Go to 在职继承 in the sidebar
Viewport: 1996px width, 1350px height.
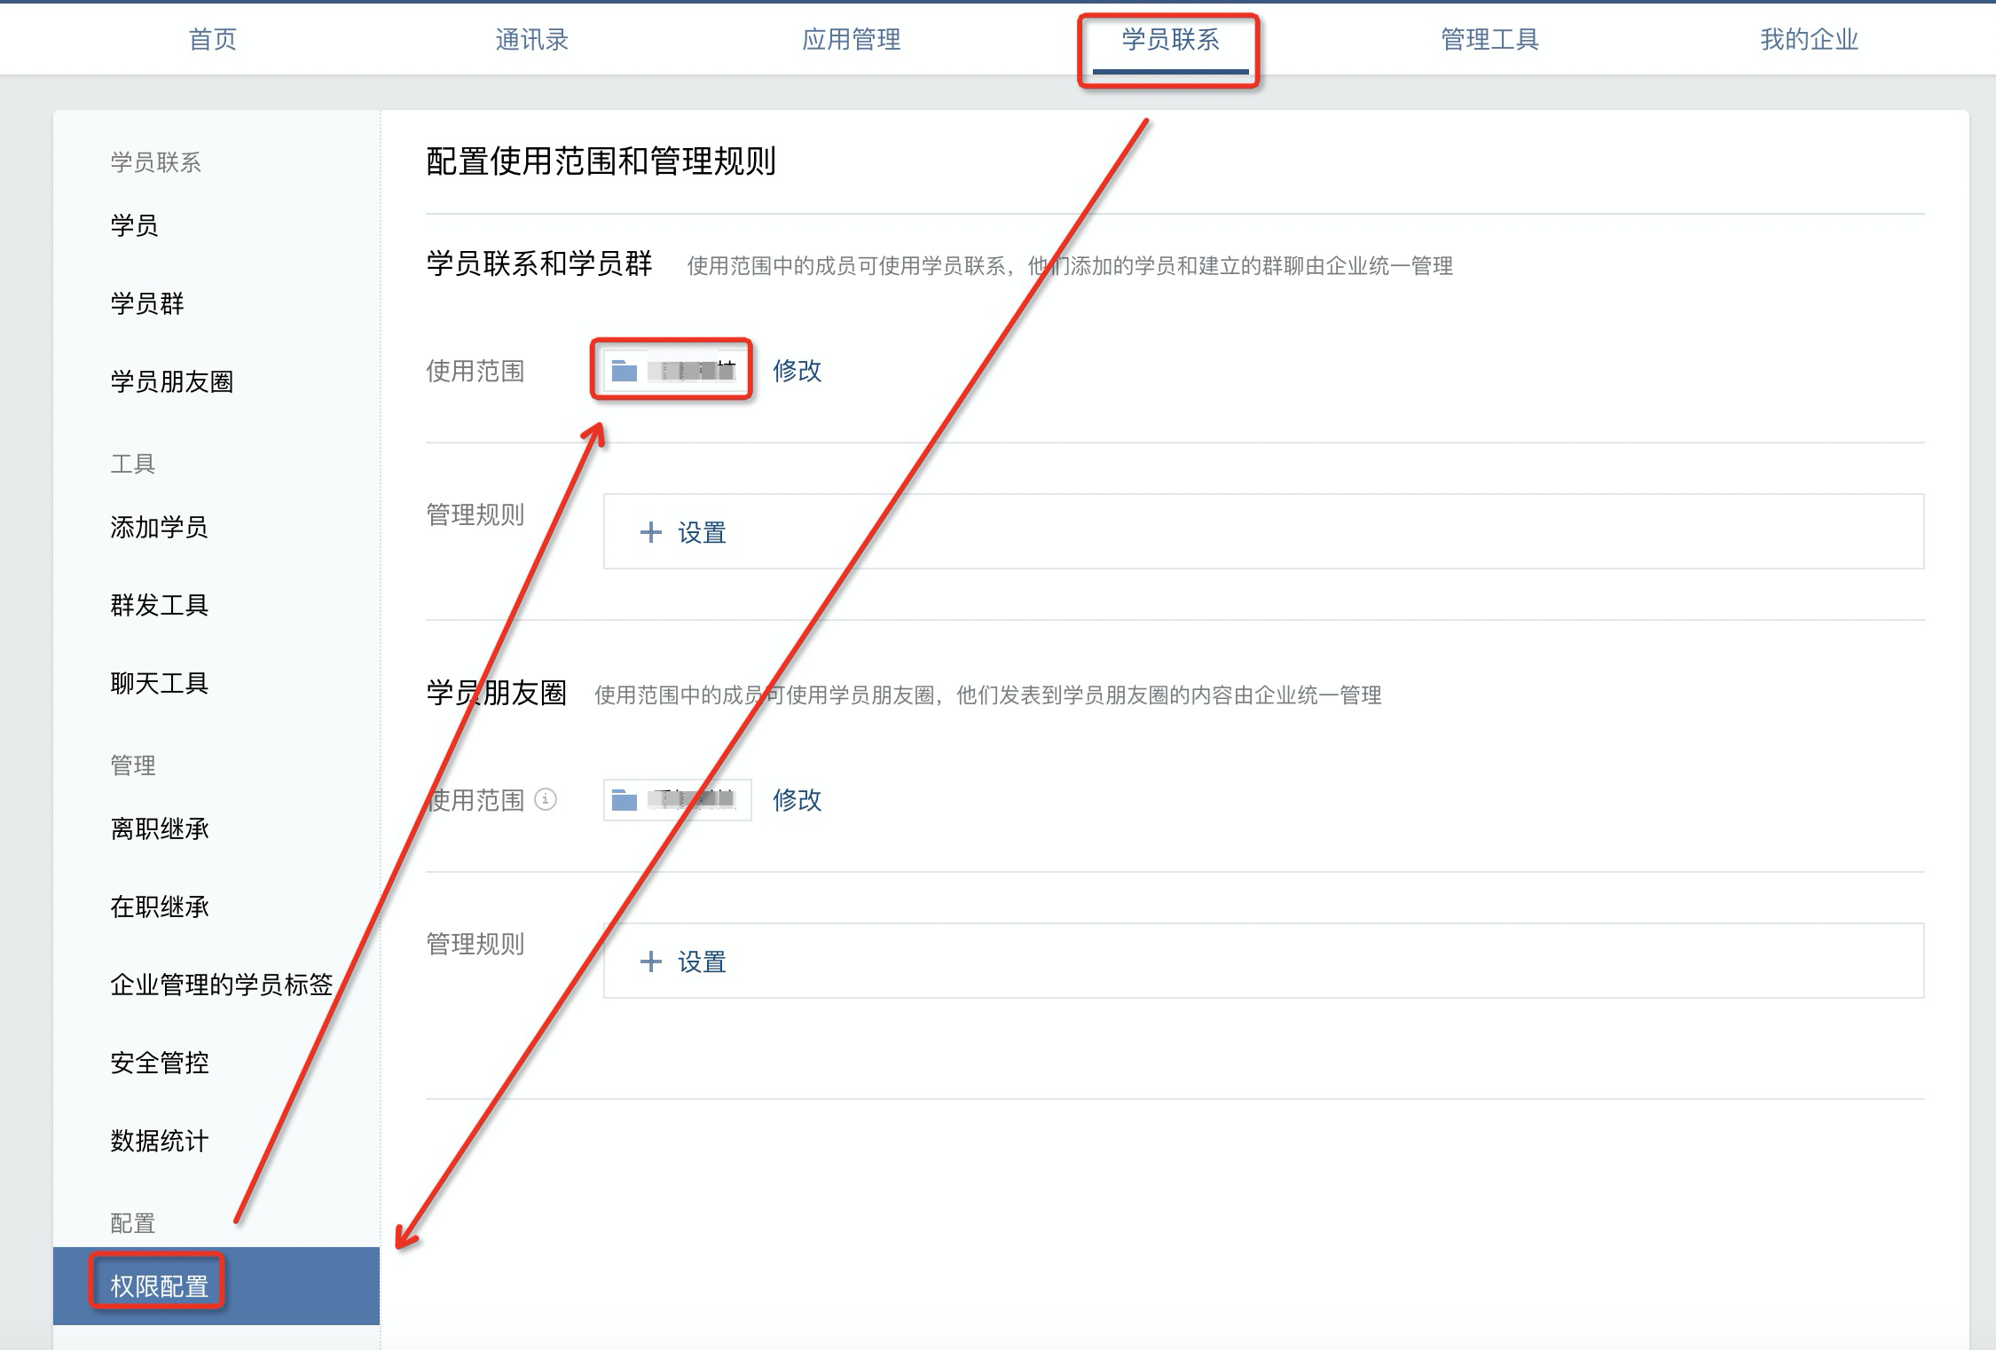pos(160,907)
